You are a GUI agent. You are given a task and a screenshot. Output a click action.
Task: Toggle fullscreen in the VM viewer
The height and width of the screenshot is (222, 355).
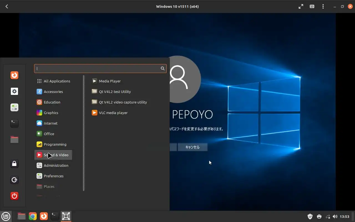pos(301,6)
